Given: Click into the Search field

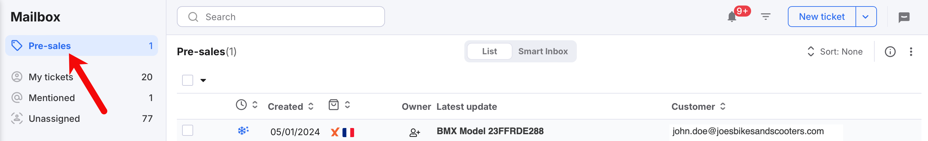Looking at the screenshot, I should pos(281,17).
